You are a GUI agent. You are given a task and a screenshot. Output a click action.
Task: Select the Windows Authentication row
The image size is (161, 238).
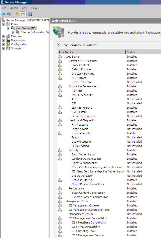[x=109, y=159]
